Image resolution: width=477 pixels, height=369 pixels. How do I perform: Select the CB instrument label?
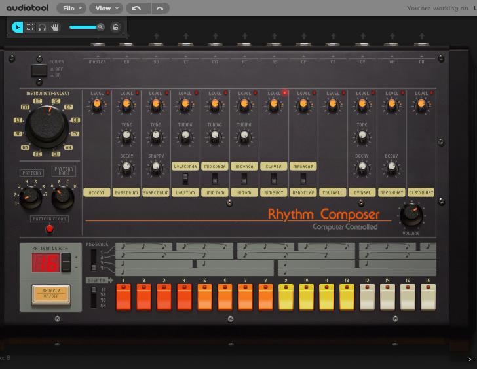(75, 120)
